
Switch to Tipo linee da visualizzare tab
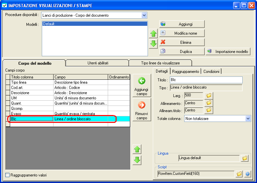[160, 63]
